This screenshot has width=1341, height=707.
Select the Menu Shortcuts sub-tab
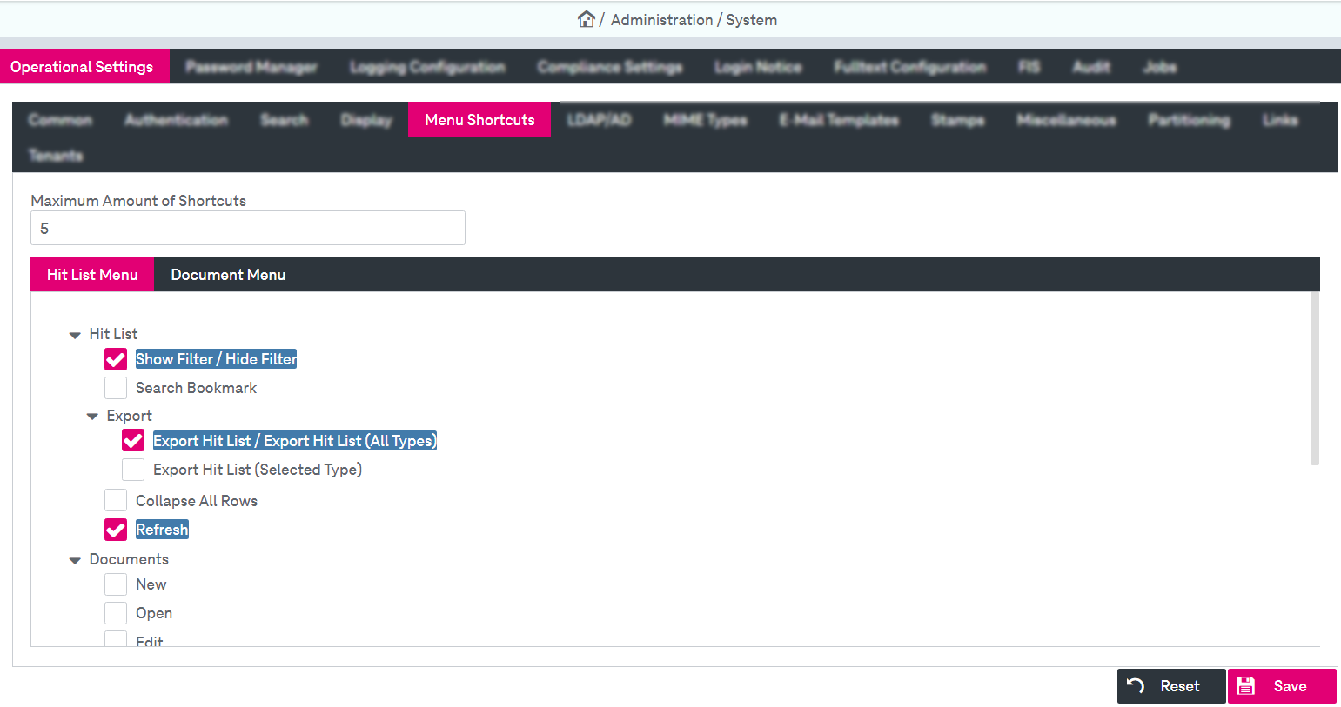479,120
